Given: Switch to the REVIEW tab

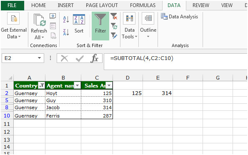Looking at the screenshot, I should 201,5.
